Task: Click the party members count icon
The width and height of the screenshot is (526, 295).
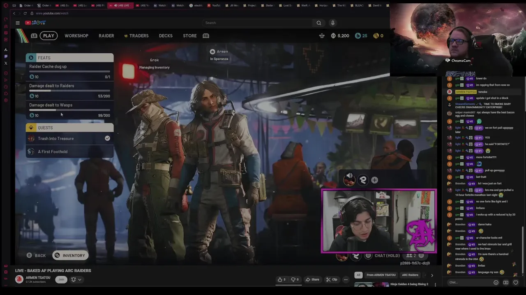Action: click(x=411, y=256)
